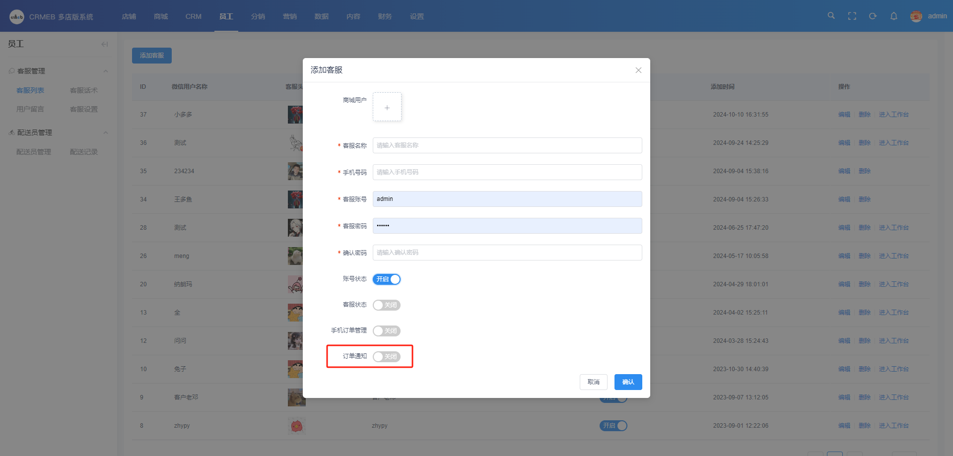Screen dimensions: 953x456
Task: Close the 添加客服 dialog with X
Action: (638, 70)
